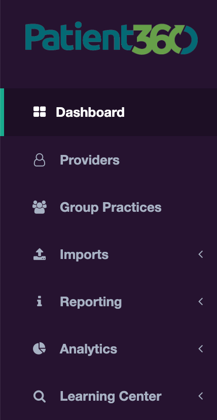Expand the Analytics submenu chevron
The image size is (217, 420).
[201, 349]
